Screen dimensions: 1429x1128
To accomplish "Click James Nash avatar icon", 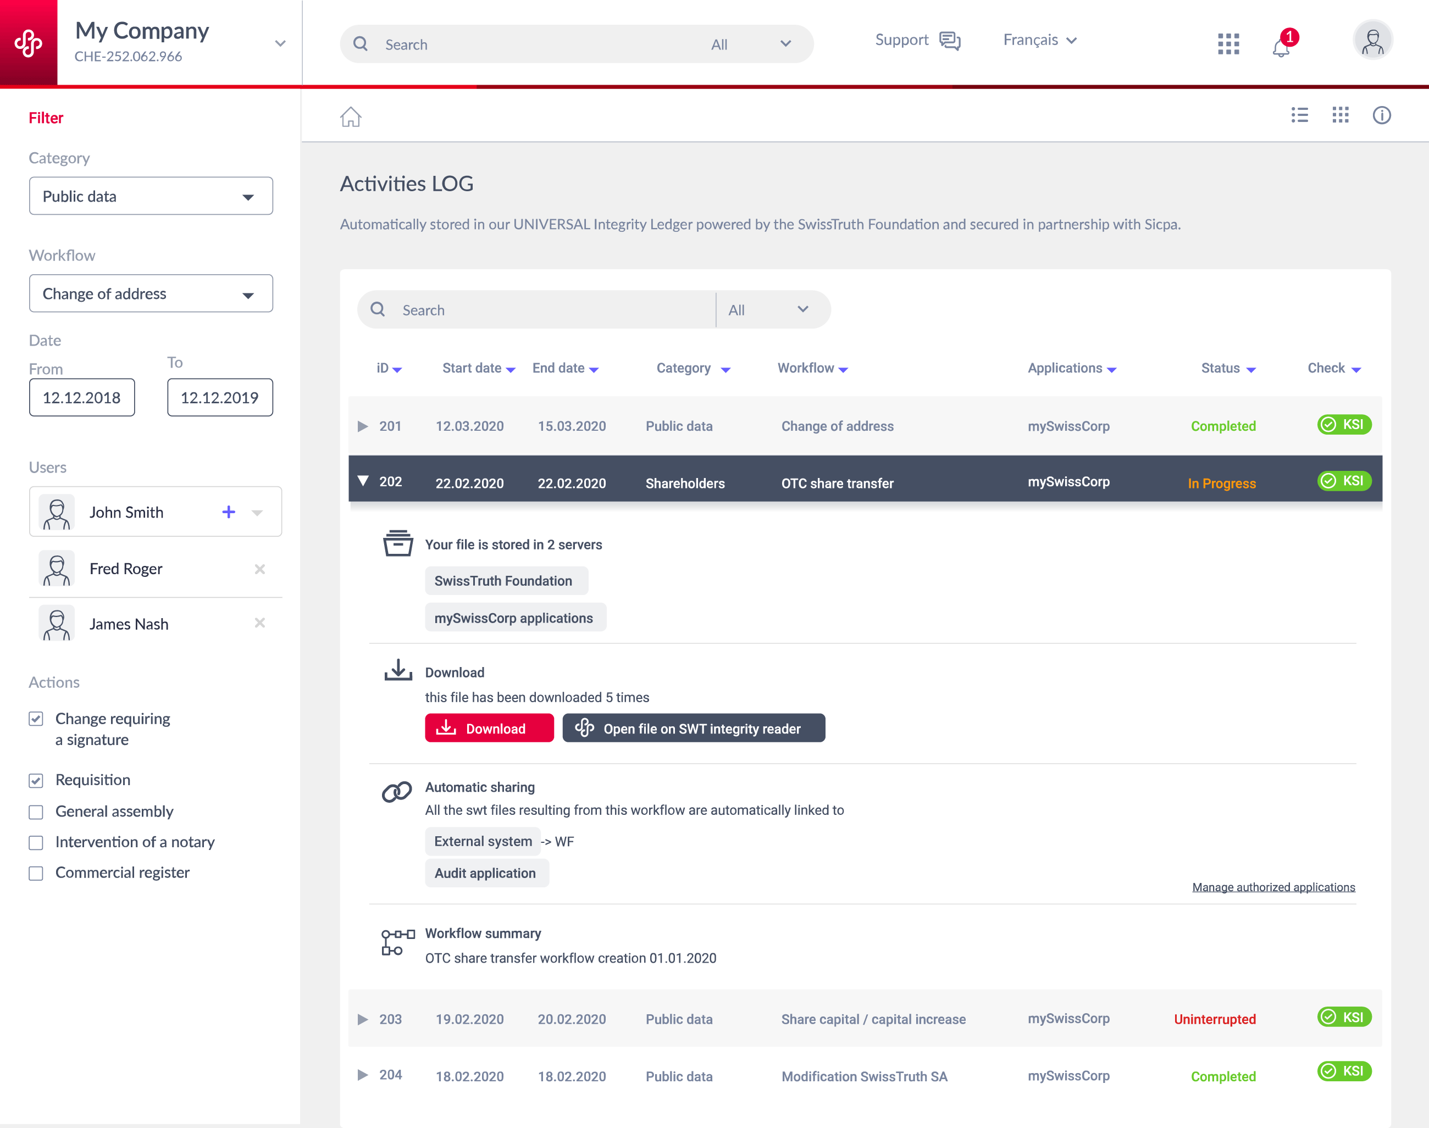I will pos(57,623).
